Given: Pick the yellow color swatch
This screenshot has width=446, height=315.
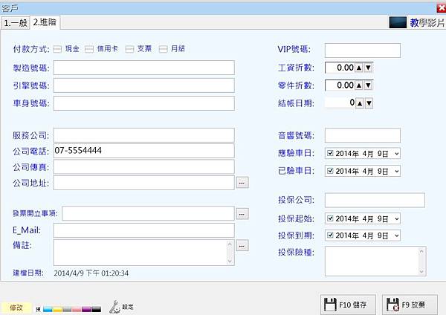Looking at the screenshot, I should point(57,309).
